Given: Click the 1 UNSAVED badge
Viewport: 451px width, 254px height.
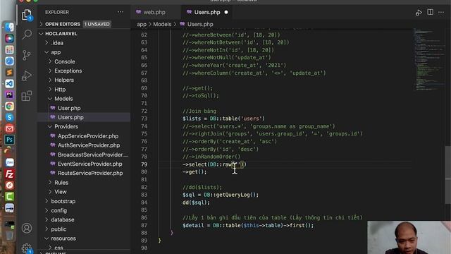Looking at the screenshot, I should coord(97,24).
